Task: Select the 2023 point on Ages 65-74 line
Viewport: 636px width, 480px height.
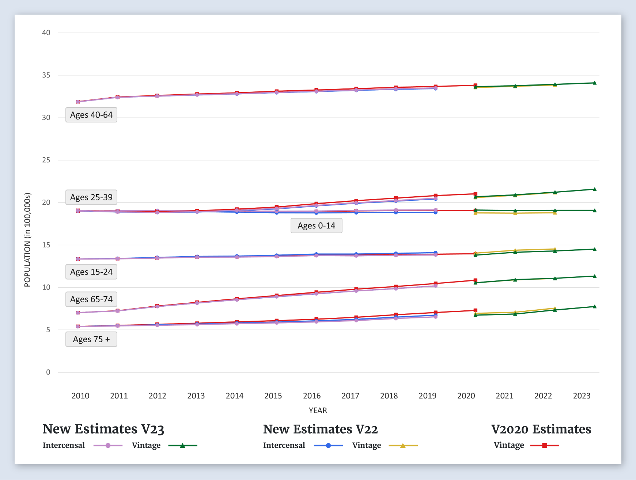Action: (594, 276)
